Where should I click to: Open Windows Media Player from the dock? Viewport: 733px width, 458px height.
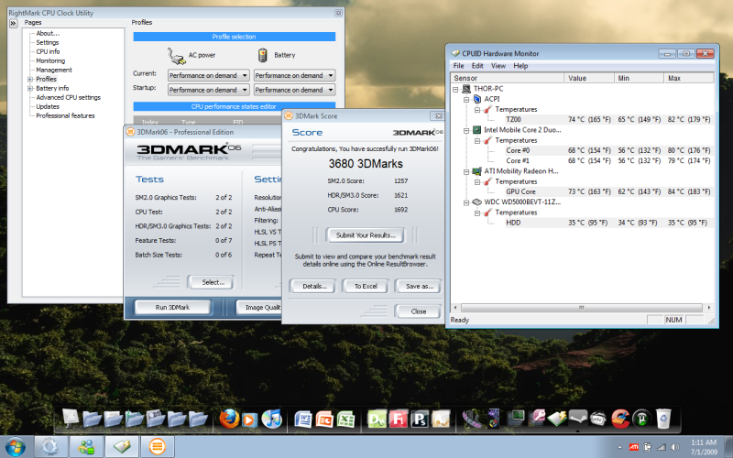click(x=249, y=420)
